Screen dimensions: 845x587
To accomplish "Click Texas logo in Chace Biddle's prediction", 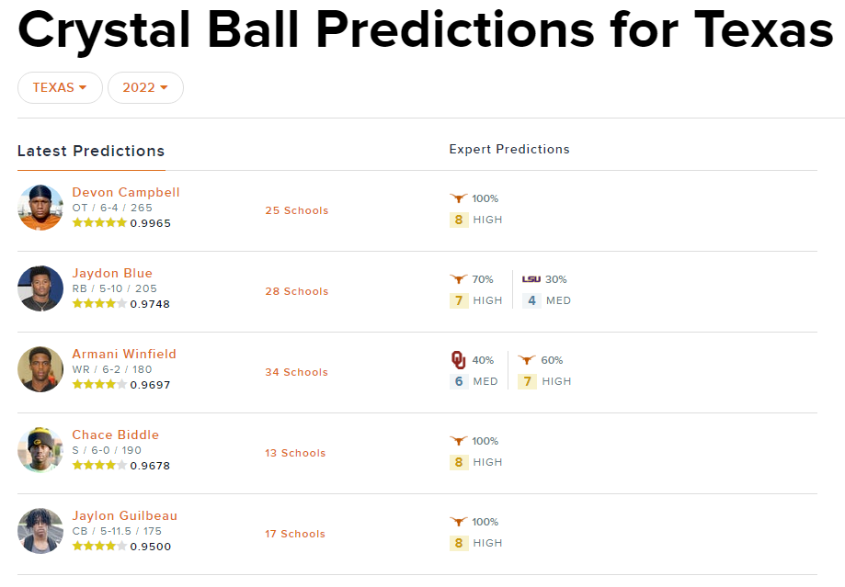I will (458, 441).
